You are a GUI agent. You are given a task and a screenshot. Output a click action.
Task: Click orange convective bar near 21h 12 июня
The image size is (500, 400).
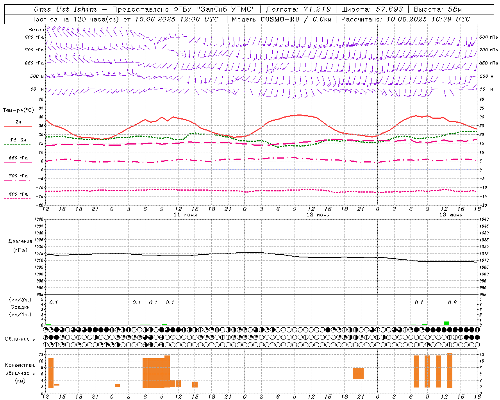coord(358,373)
